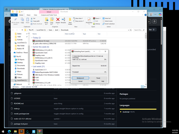Open File Explorer from the taskbar
Viewport: 179px width, 134px height.
tap(15, 131)
